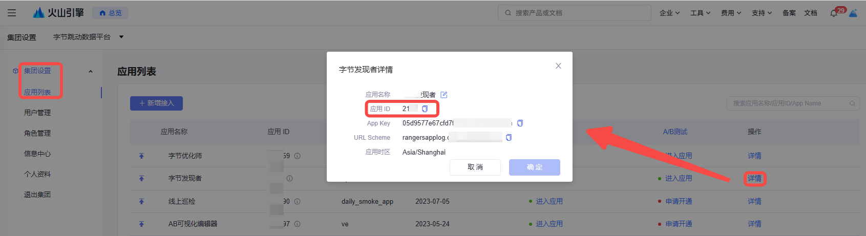Open the 备案 menu item
Viewport: 866px width, 236px height.
click(789, 13)
